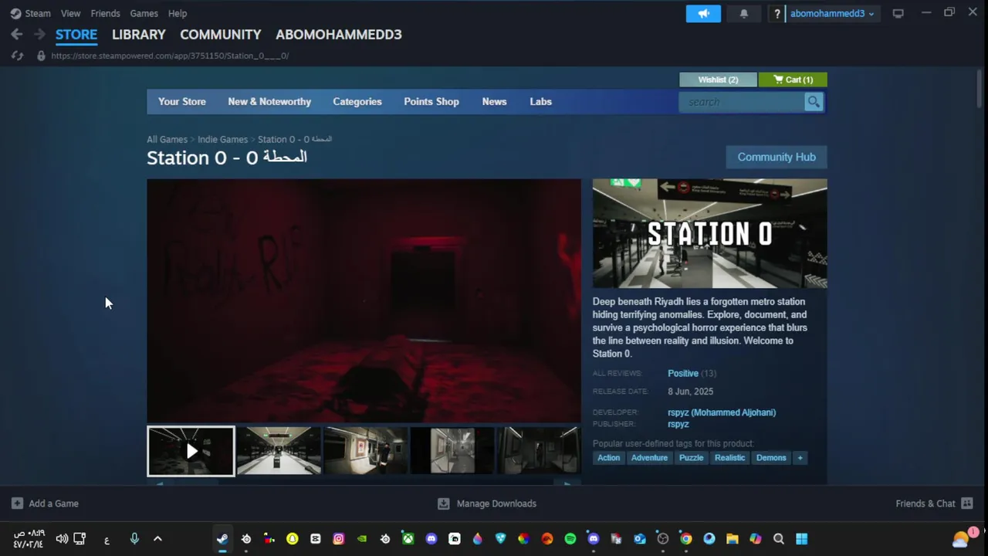Open OBS Studio from the taskbar
988x556 pixels.
click(x=663, y=539)
